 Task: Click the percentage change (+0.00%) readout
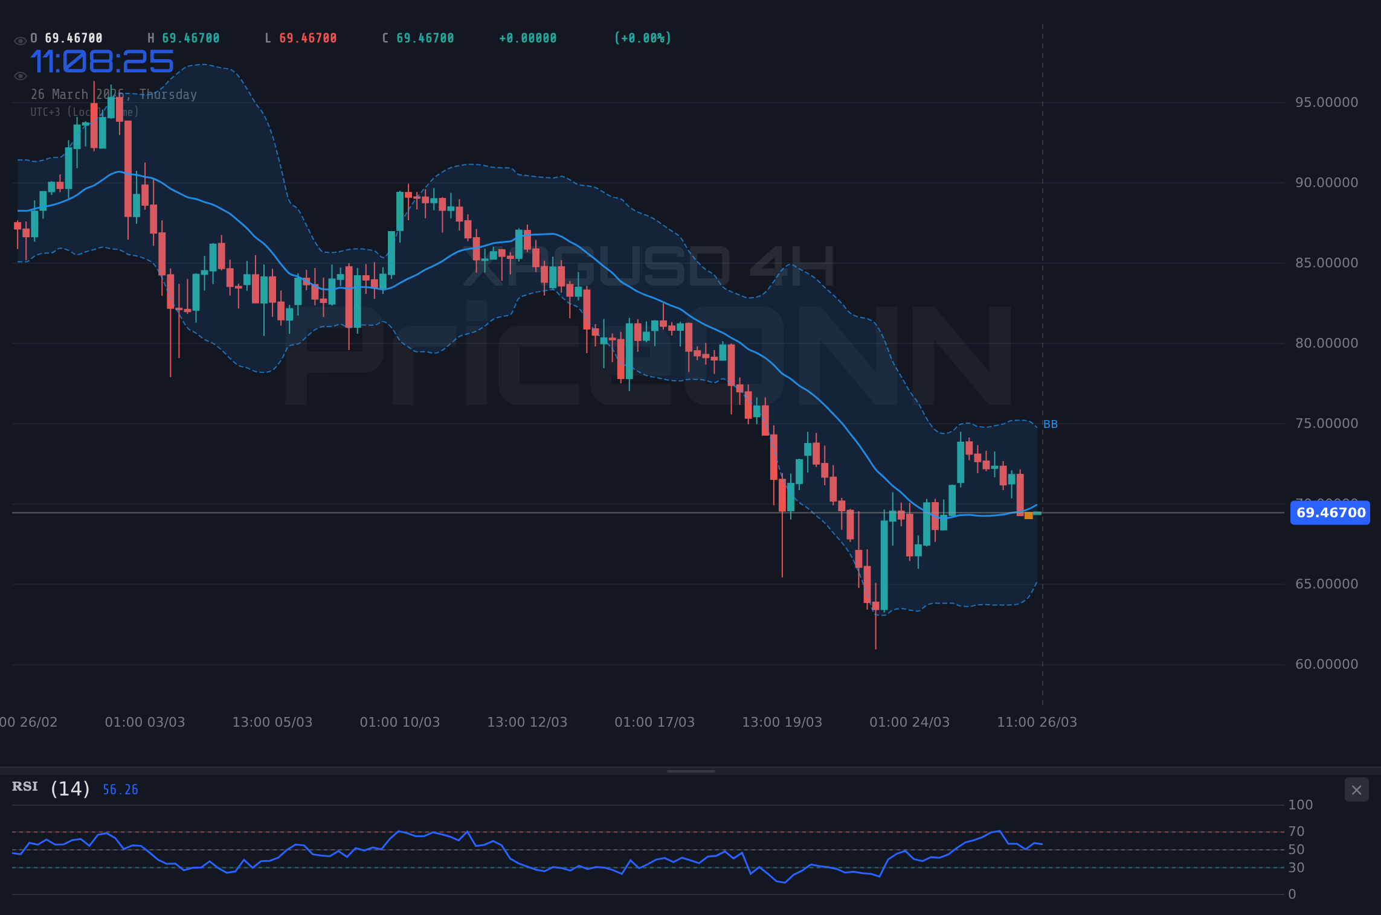pyautogui.click(x=642, y=37)
